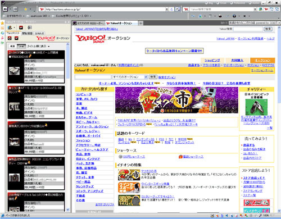The image size is (281, 219).
Task: Choose the 概要 view toggle in sidebar
Action: (12, 46)
